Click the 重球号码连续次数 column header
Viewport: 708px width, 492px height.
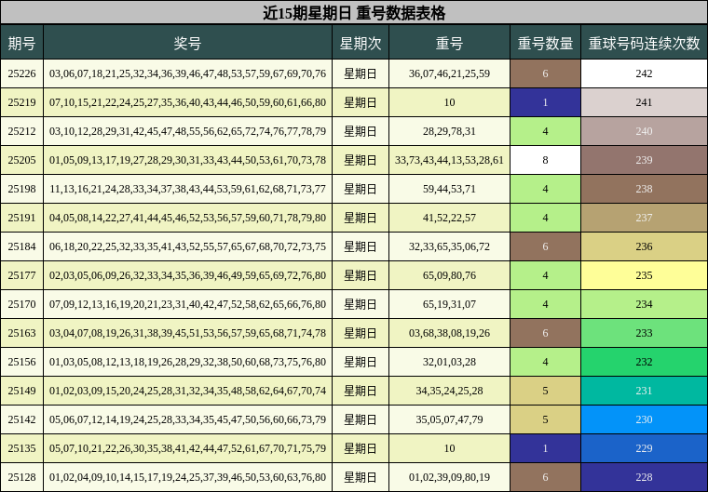click(645, 43)
